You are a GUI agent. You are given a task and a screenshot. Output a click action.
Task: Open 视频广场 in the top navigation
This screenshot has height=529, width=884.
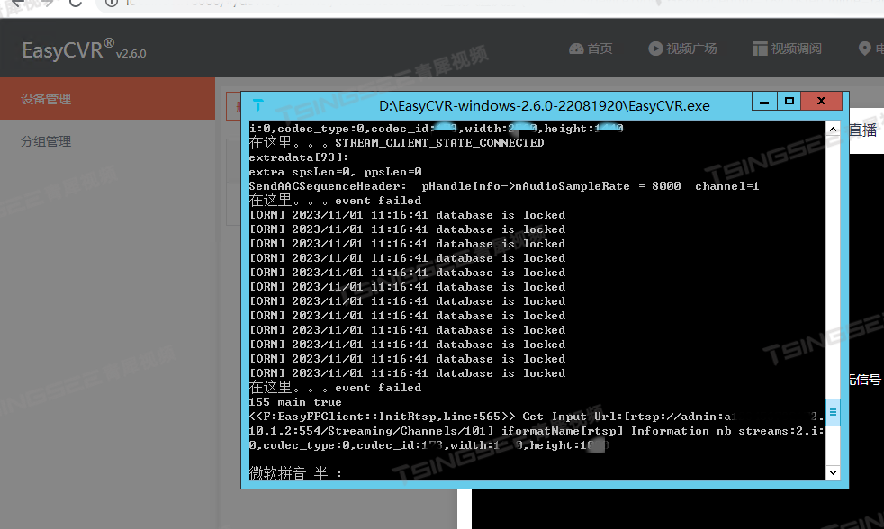[682, 49]
